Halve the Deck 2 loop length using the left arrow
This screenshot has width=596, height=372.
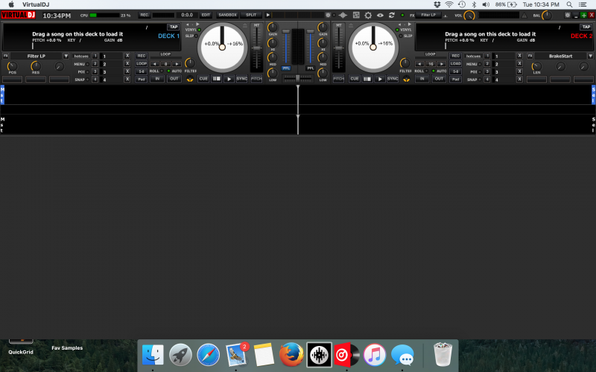[x=419, y=64]
